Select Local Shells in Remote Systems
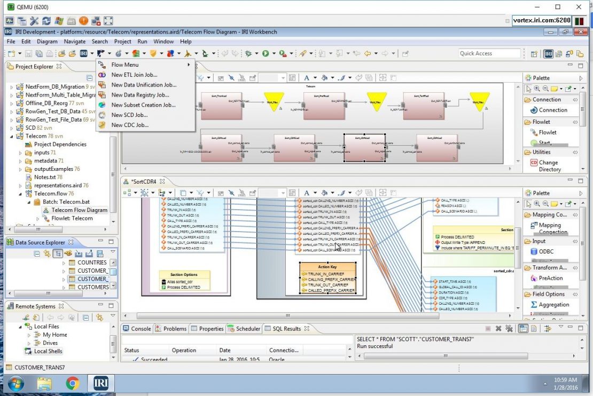The image size is (593, 396). coord(43,351)
